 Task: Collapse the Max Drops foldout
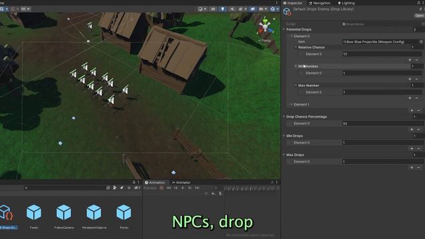tap(284, 155)
